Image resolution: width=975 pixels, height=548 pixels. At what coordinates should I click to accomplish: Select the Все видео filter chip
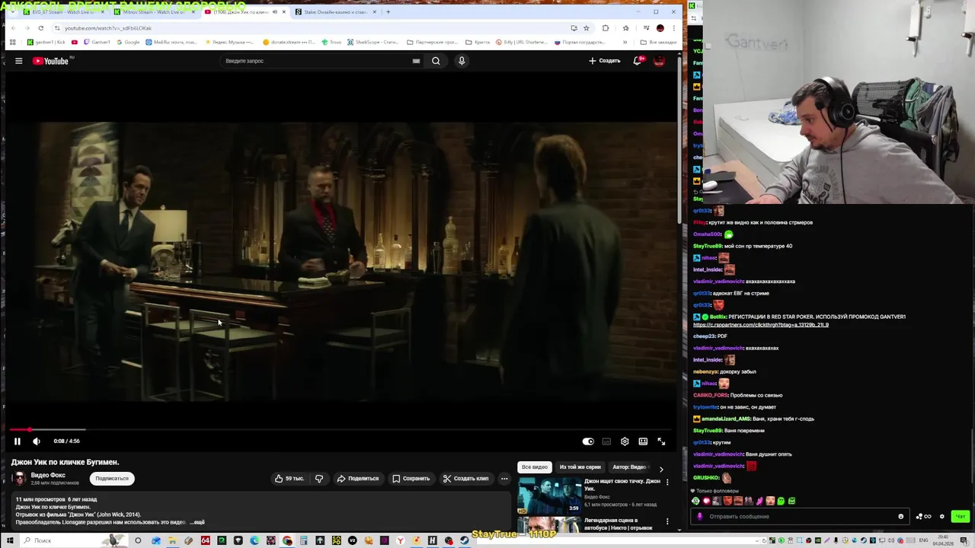coord(535,467)
